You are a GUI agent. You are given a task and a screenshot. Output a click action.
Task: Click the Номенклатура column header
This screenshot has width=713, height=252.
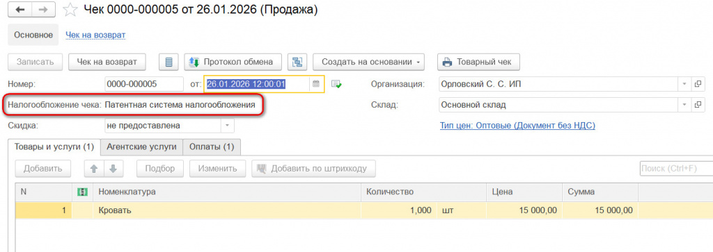point(228,192)
